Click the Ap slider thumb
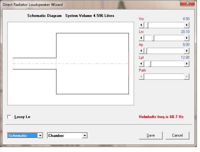200x152 pixels. [146, 51]
